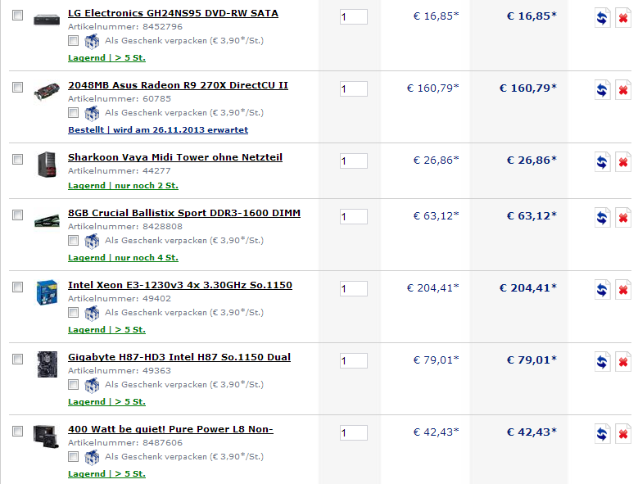Refresh the Gigabyte H87-HD3 row
This screenshot has width=638, height=484.
pos(602,363)
